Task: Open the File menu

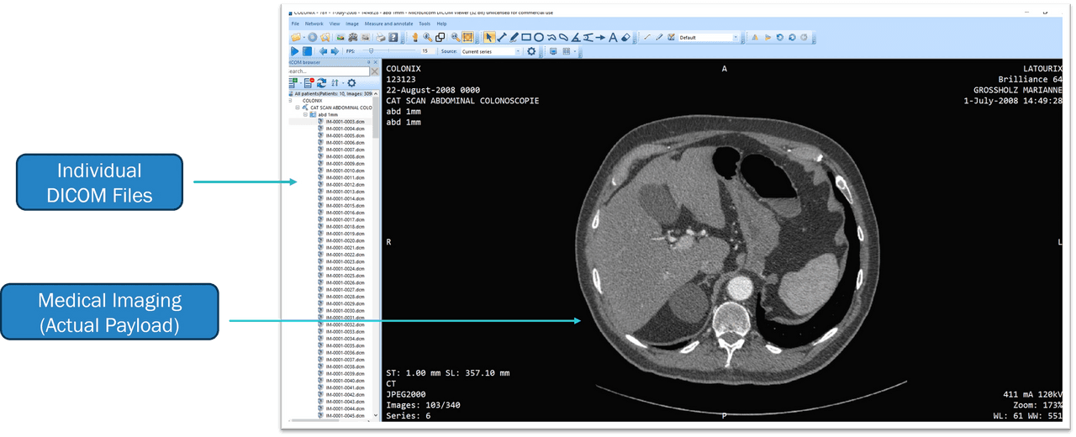Action: 295,24
